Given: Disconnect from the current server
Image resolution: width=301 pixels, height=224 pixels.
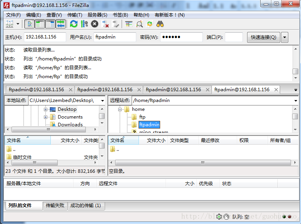Looking at the screenshot, I should tap(105, 24).
